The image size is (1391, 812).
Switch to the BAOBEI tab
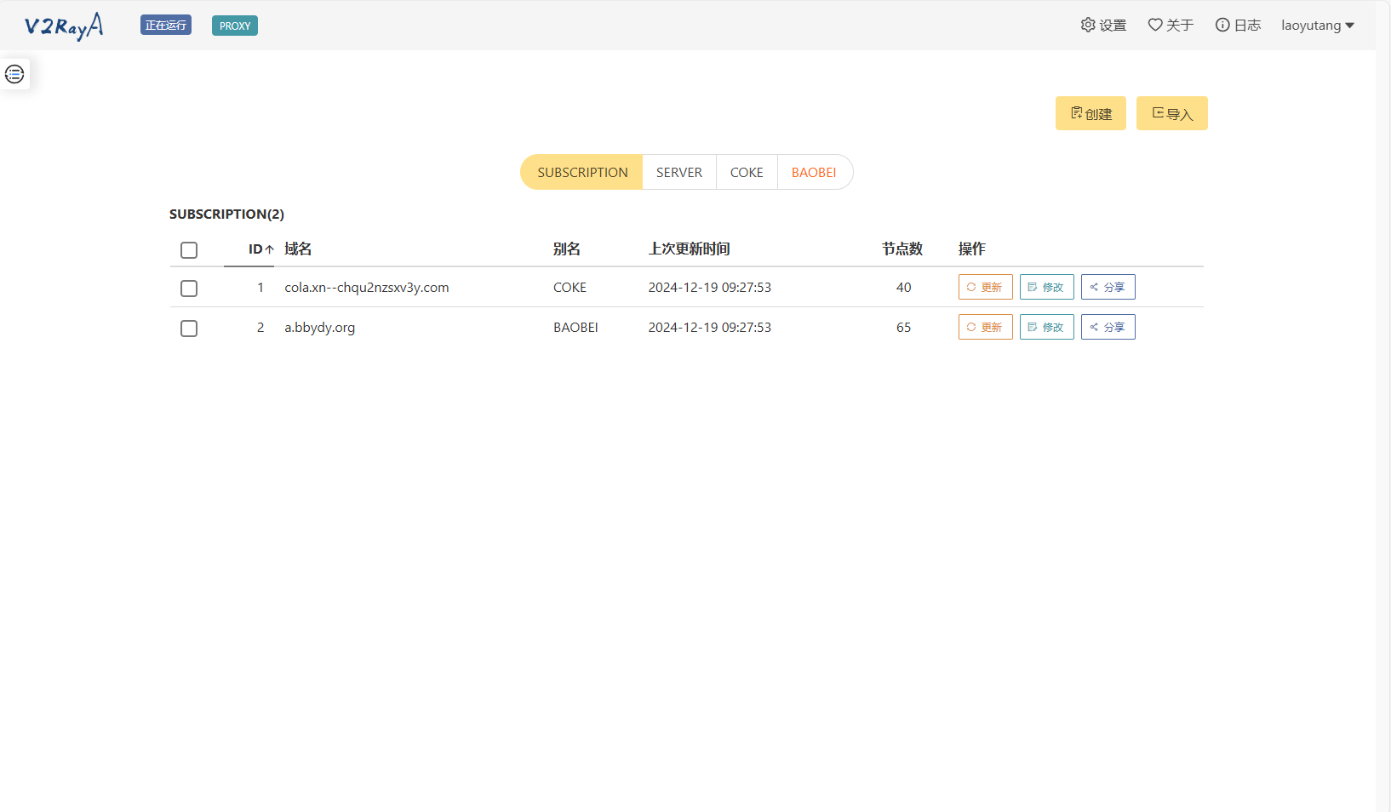814,172
